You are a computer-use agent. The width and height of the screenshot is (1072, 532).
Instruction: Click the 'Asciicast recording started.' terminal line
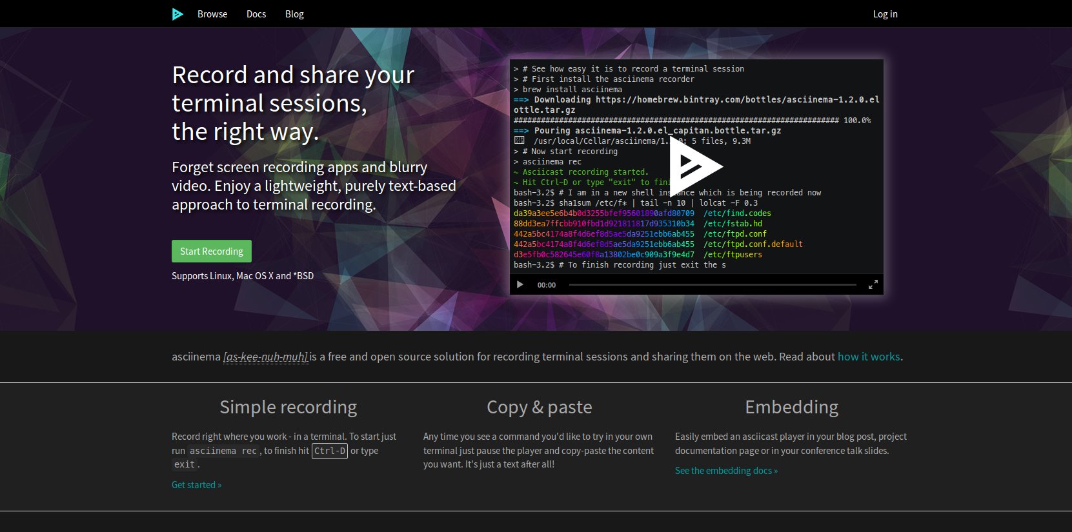(582, 172)
